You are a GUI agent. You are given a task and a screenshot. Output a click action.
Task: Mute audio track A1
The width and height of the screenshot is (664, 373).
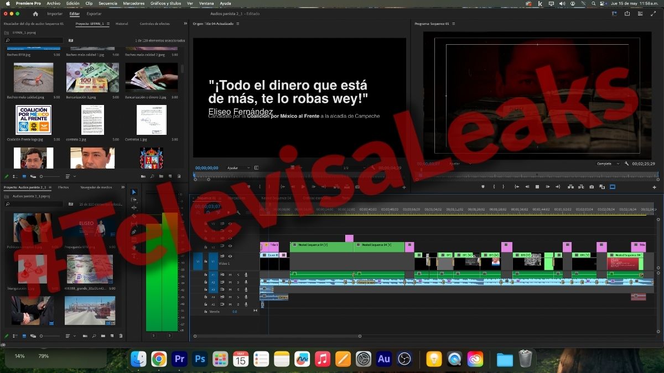(230, 275)
